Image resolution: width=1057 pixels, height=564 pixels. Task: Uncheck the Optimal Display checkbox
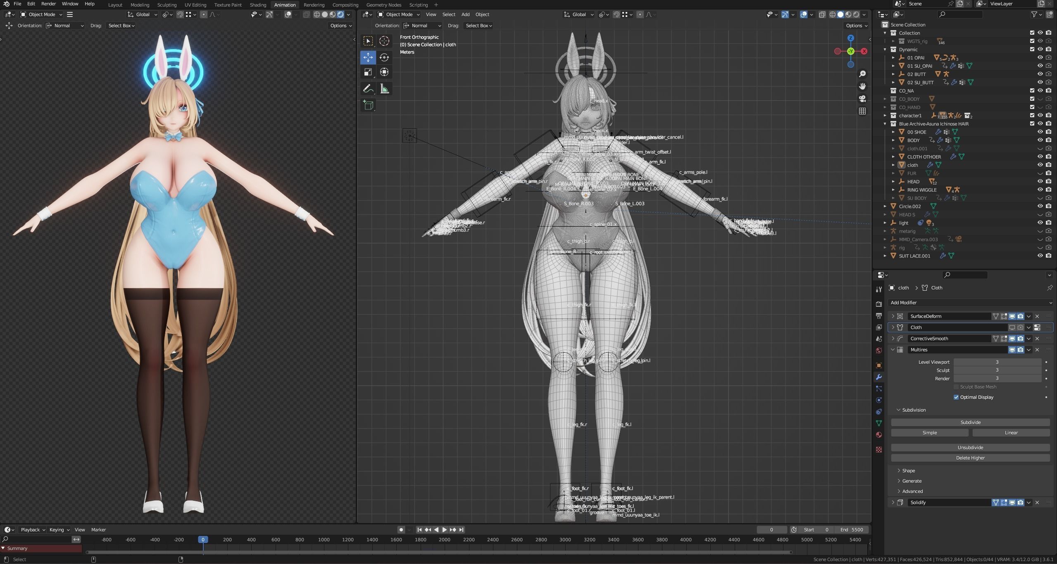pyautogui.click(x=956, y=397)
